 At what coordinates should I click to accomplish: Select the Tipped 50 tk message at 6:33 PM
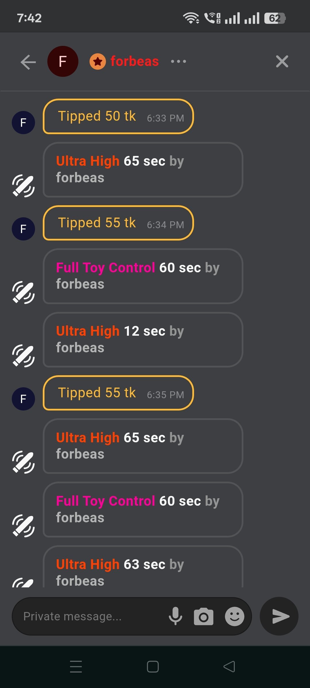(118, 117)
